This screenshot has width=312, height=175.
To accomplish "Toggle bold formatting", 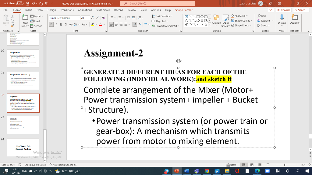I will 51,24.
